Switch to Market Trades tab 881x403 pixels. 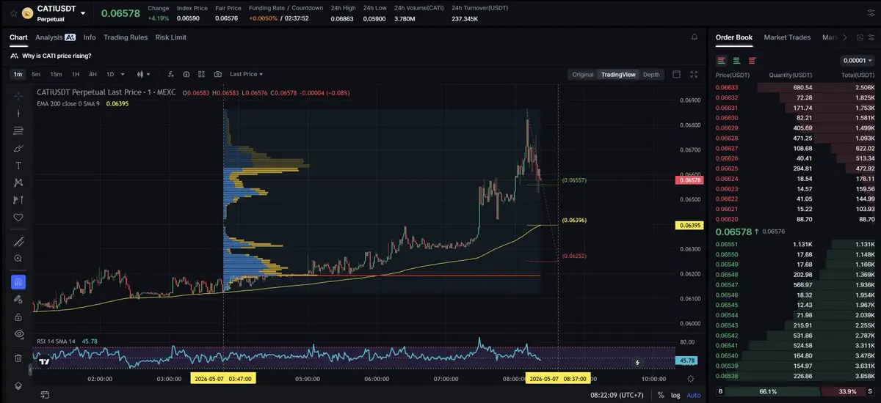(787, 37)
